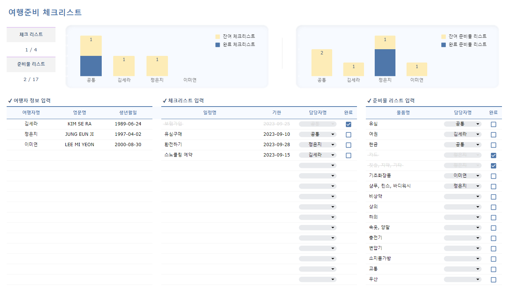This screenshot has height=286, width=509.
Task: Open empty 담당자 dropdown for 비상약
Action: point(463,196)
